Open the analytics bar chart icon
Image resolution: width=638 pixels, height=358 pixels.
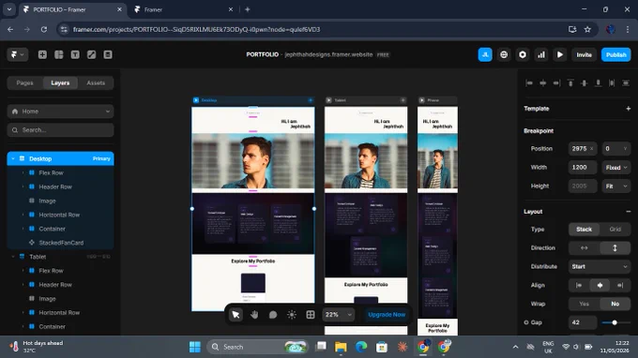click(x=541, y=54)
